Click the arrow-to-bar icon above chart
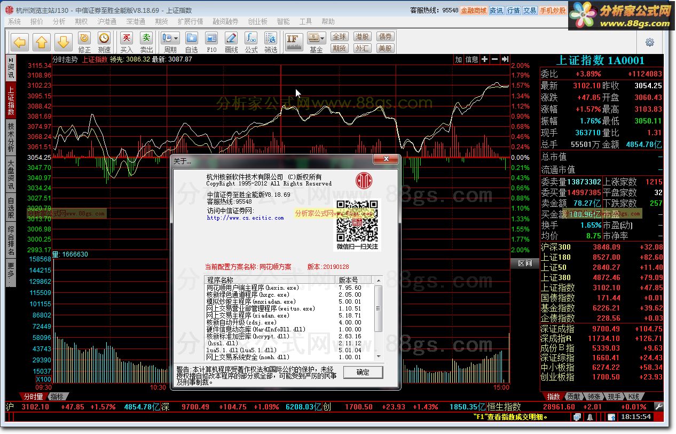 505,59
